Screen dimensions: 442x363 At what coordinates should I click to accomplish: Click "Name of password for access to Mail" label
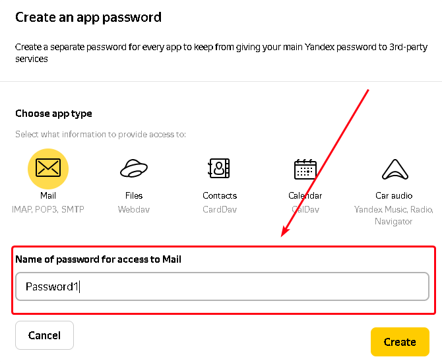[98, 259]
